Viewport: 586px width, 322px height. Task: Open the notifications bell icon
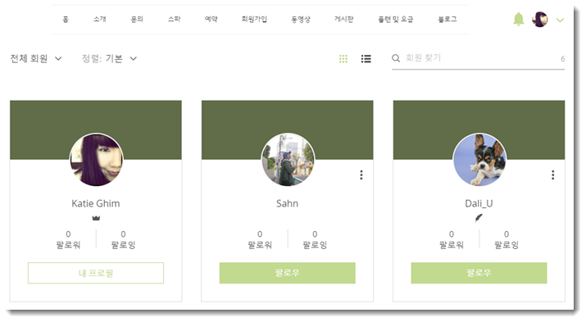point(518,19)
